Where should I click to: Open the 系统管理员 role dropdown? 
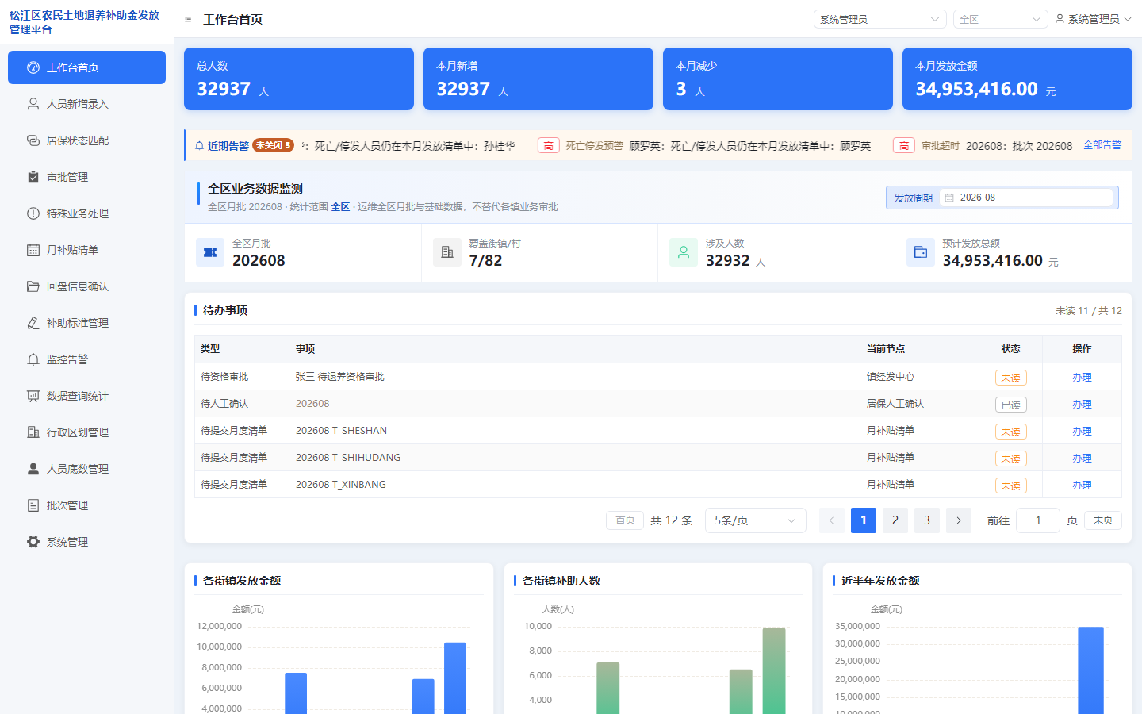click(879, 19)
